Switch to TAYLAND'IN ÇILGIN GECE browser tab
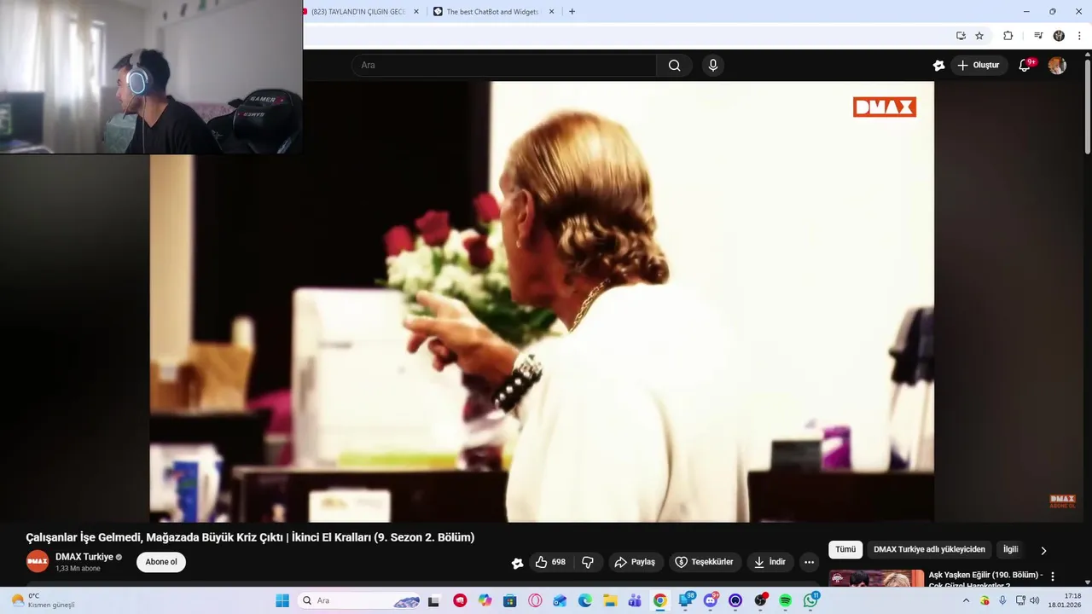Viewport: 1092px width, 614px height. tap(357, 12)
